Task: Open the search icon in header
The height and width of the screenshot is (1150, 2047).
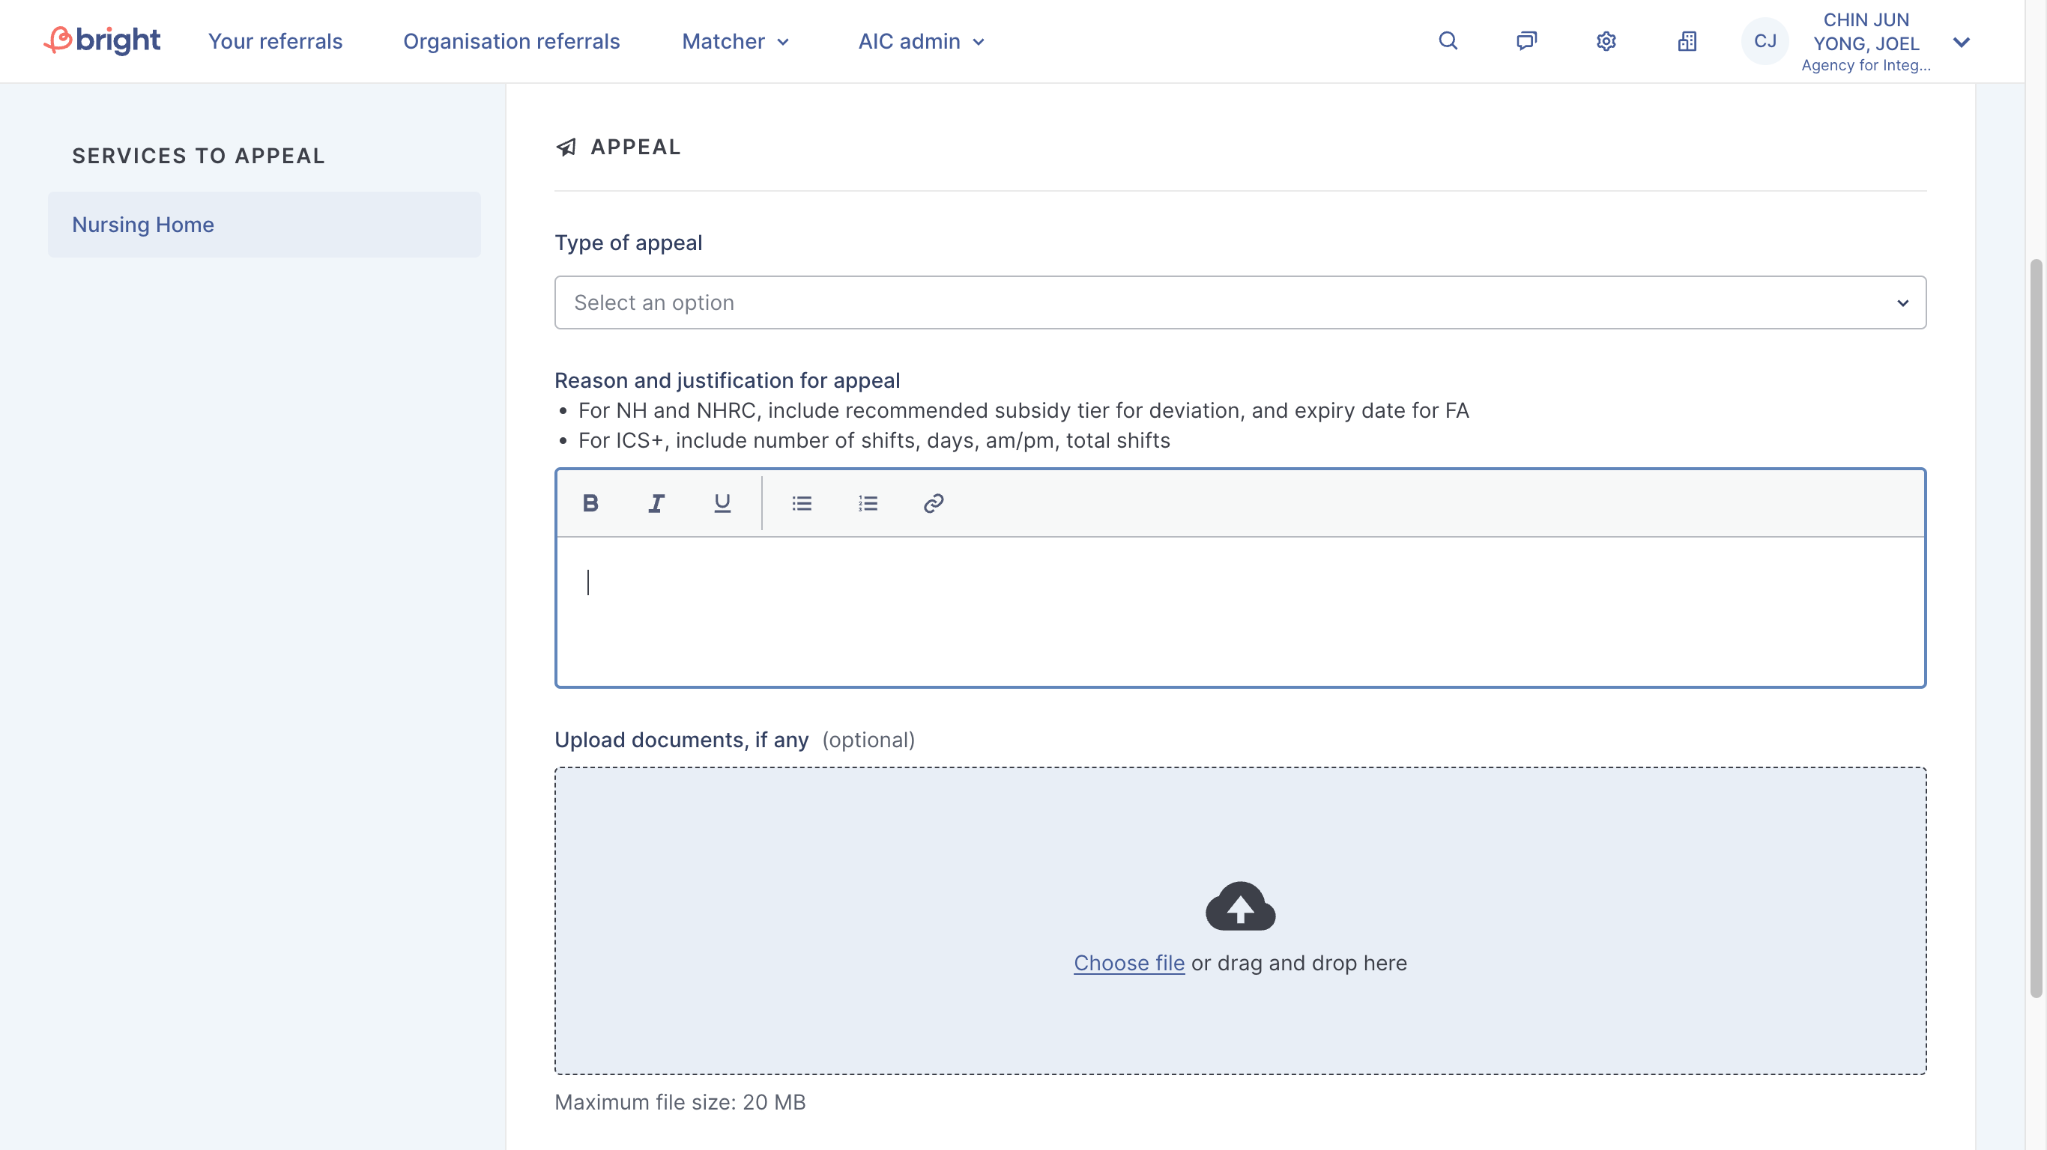Action: [x=1448, y=40]
